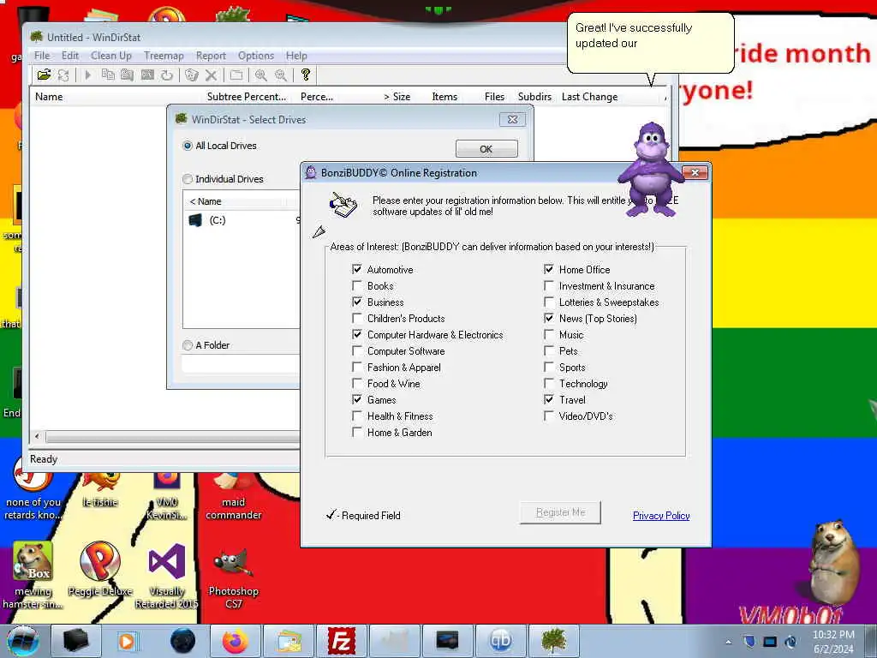Click the Register Me button
The image size is (877, 658).
[x=560, y=512]
